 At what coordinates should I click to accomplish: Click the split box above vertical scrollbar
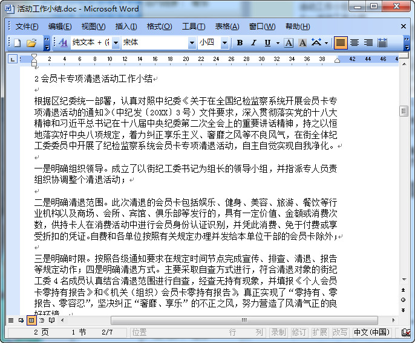pyautogui.click(x=404, y=56)
